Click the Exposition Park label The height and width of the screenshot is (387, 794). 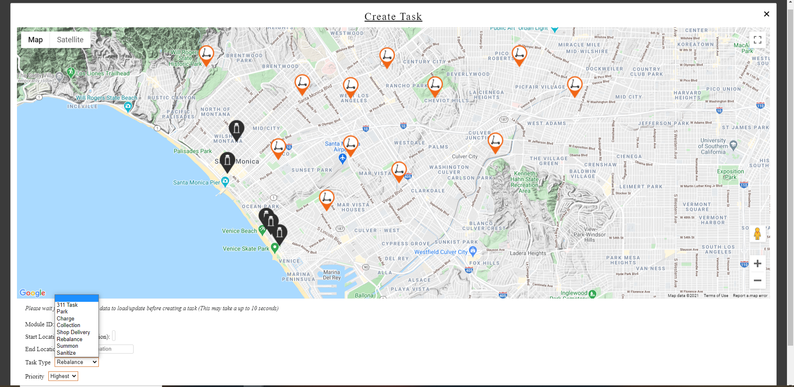pyautogui.click(x=730, y=174)
